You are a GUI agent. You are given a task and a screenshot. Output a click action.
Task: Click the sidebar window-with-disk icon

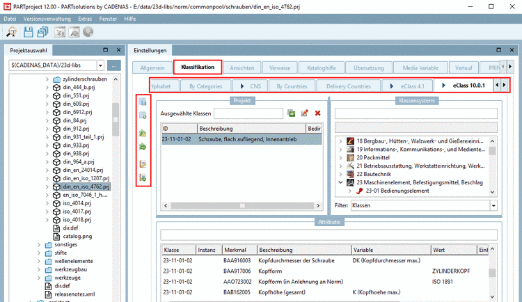tap(143, 102)
